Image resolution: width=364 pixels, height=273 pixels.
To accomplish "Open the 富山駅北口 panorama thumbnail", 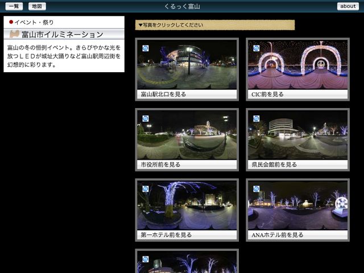I will pyautogui.click(x=187, y=65).
